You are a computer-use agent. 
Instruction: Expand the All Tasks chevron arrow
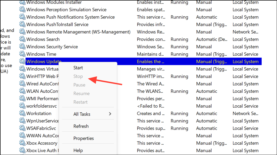point(110,114)
